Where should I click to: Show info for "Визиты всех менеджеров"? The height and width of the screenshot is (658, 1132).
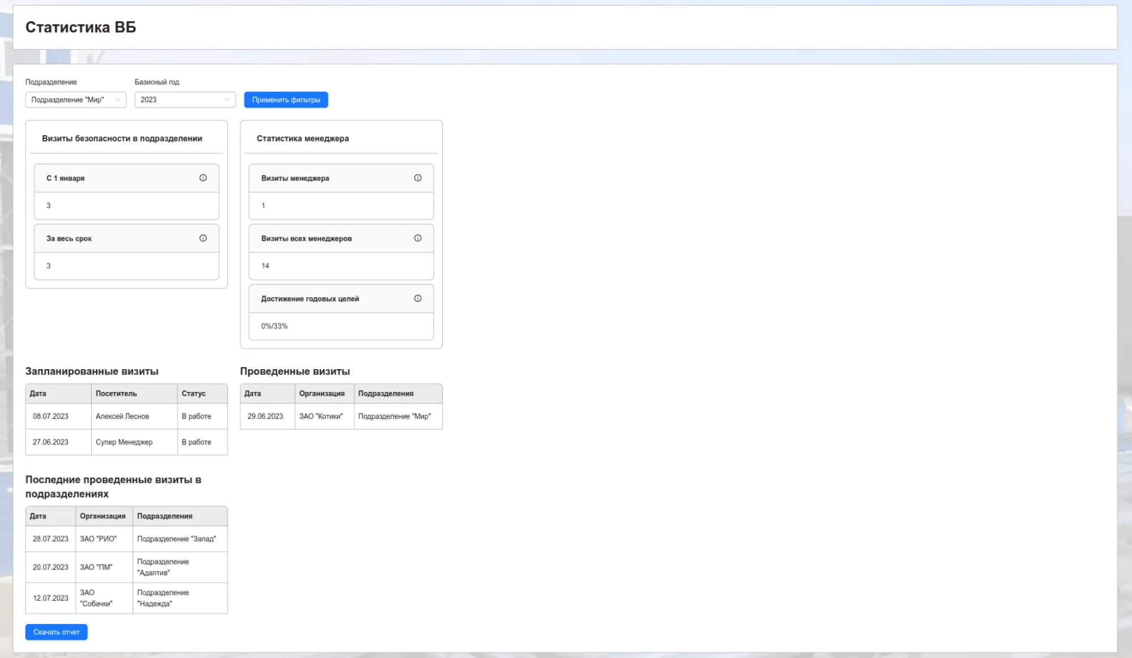coord(417,238)
